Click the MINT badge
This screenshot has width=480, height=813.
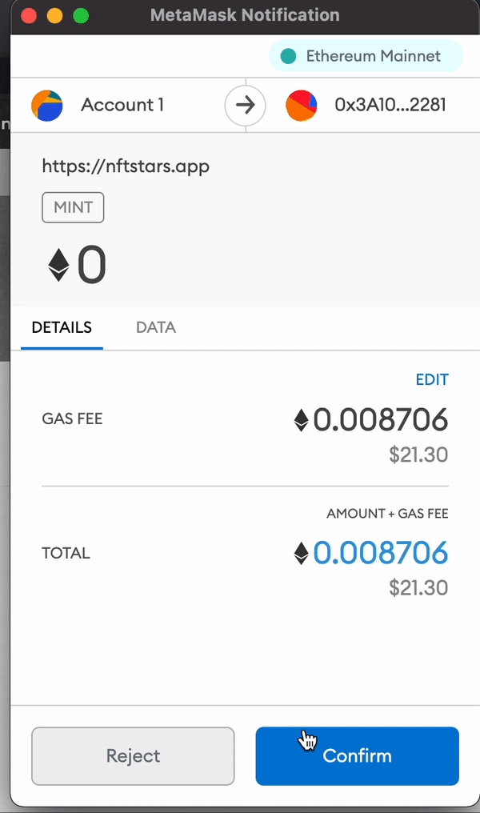coord(73,208)
